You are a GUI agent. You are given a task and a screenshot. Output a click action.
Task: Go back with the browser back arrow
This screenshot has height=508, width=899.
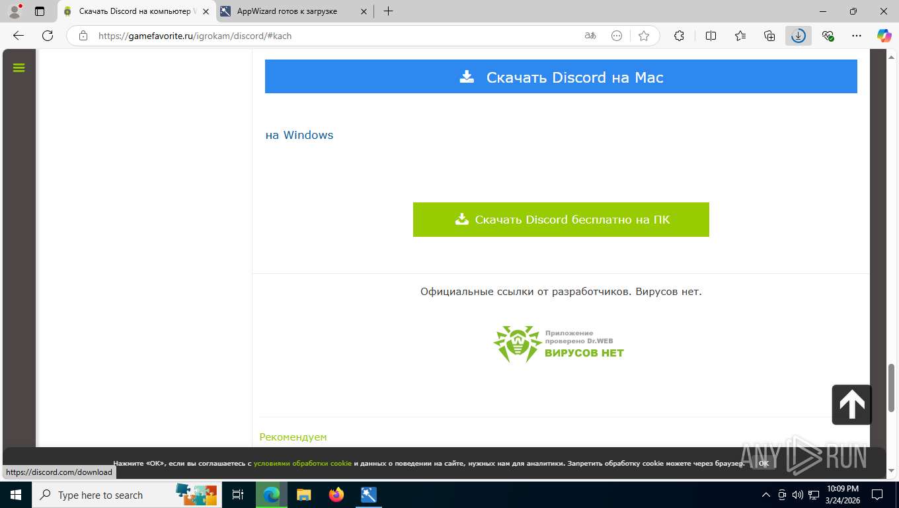tap(19, 36)
